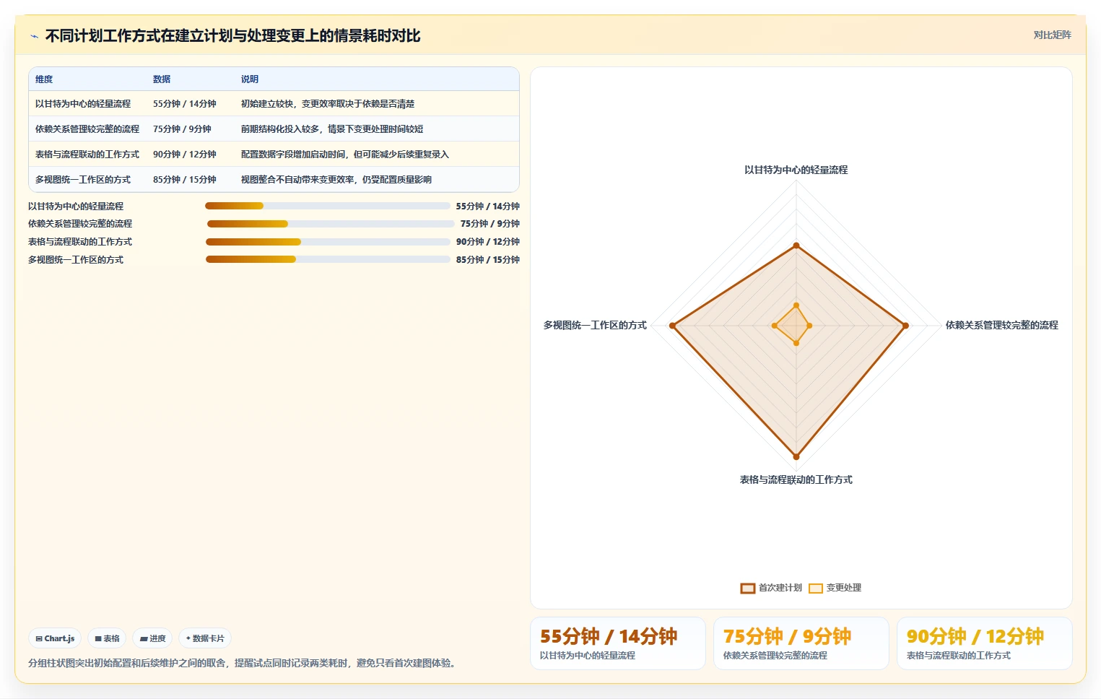Click the header icon beside the title
1101x699 pixels.
tap(34, 36)
